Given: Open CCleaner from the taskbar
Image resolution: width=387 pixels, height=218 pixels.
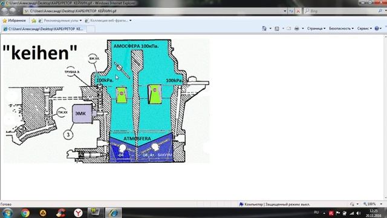Looking at the screenshot, I should (x=60, y=213).
